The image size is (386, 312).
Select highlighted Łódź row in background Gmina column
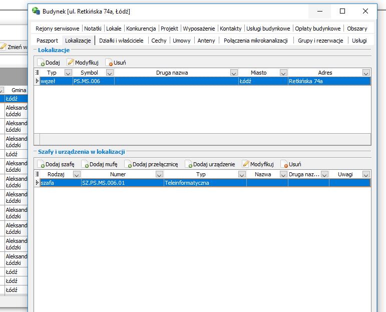click(x=16, y=99)
